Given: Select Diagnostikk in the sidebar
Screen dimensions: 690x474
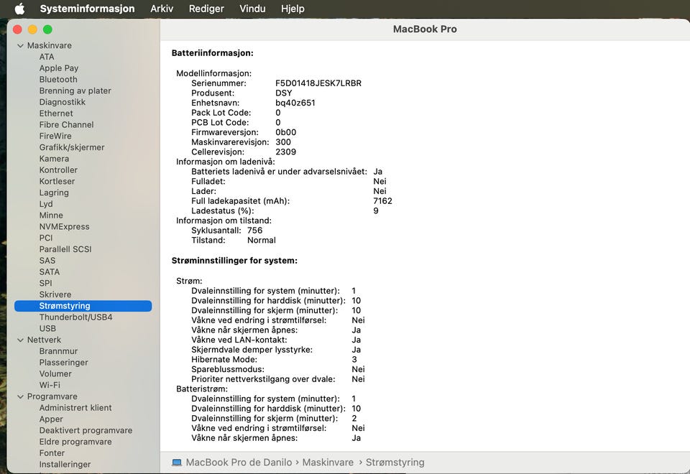Looking at the screenshot, I should click(62, 102).
